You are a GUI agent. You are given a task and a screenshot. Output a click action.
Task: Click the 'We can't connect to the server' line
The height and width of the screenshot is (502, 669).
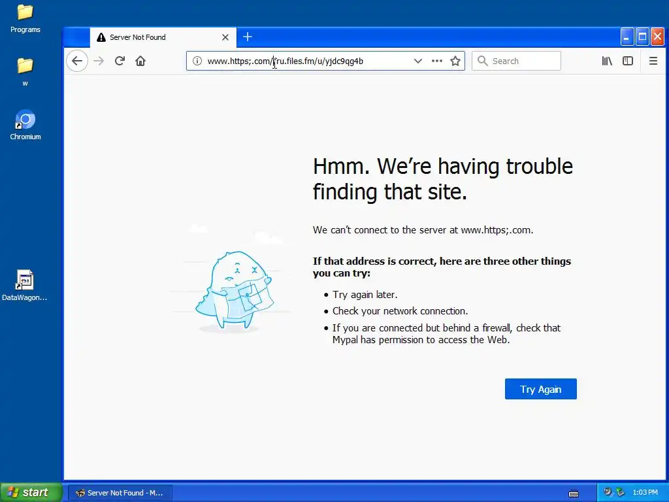point(423,230)
